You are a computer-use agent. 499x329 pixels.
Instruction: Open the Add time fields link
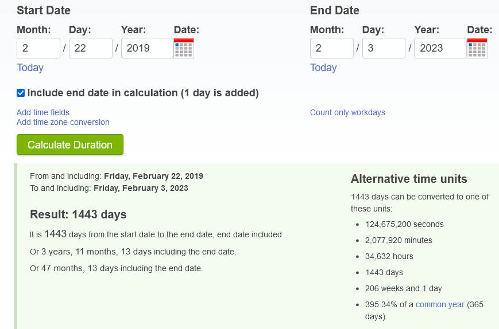43,112
